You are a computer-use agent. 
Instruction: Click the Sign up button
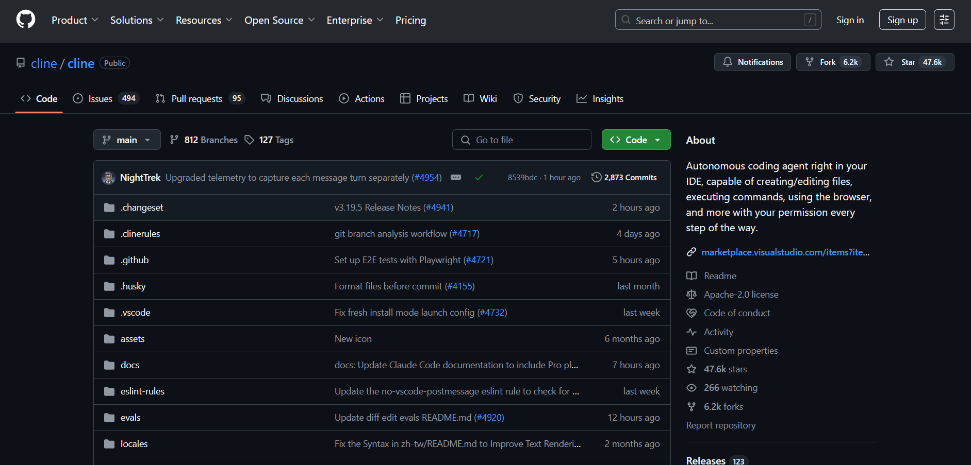pos(902,20)
